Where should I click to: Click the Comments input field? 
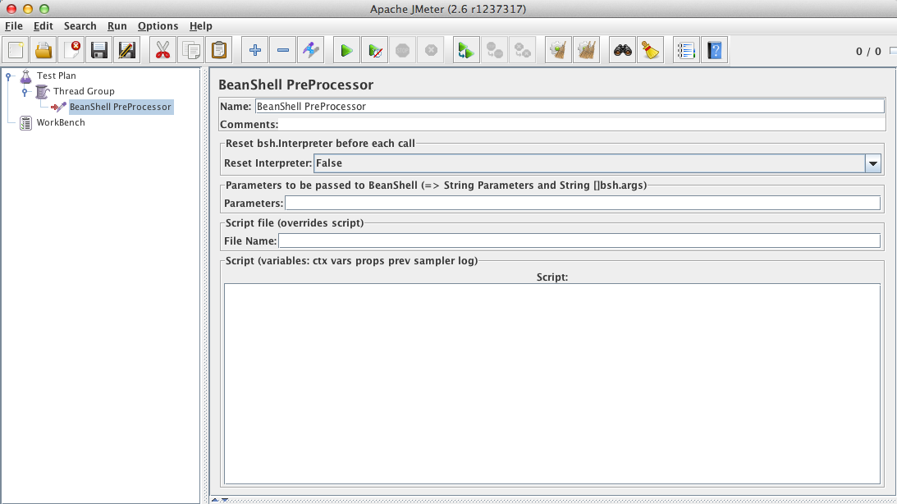(x=581, y=124)
